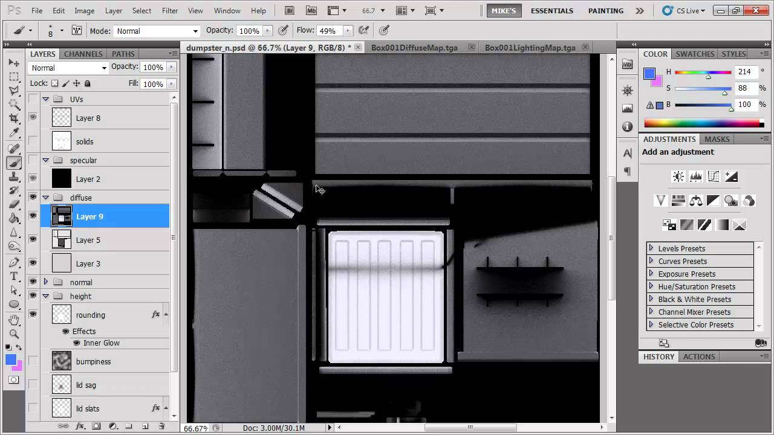Select the Crop tool
Screen dimensions: 774x435
(x=14, y=118)
